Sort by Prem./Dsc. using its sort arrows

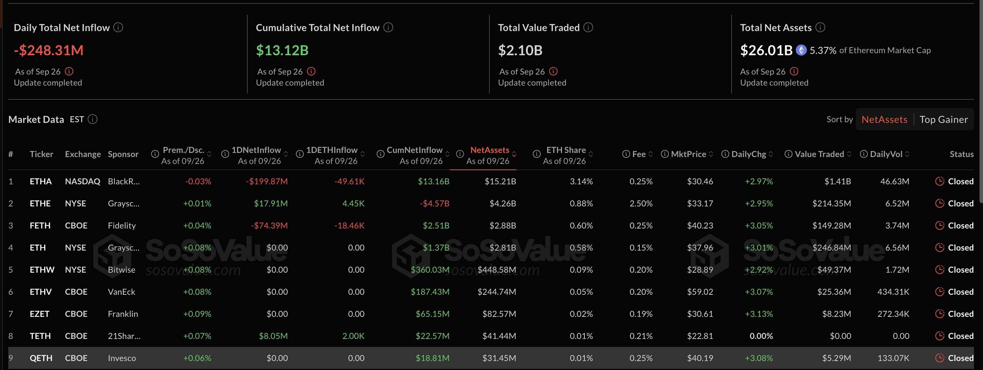[209, 154]
